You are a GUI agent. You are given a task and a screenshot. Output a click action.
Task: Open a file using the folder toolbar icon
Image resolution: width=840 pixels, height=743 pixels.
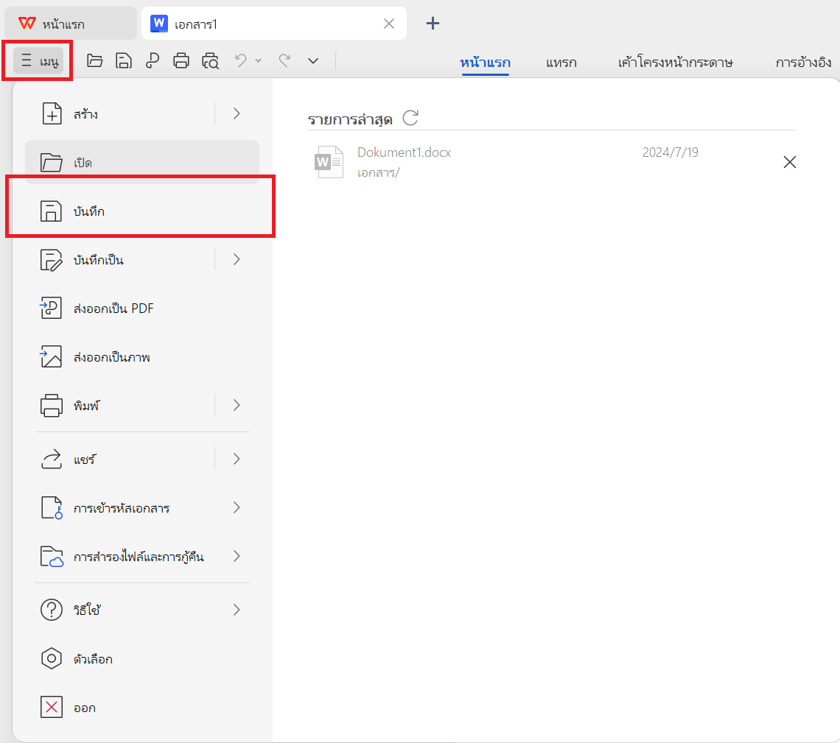[94, 60]
